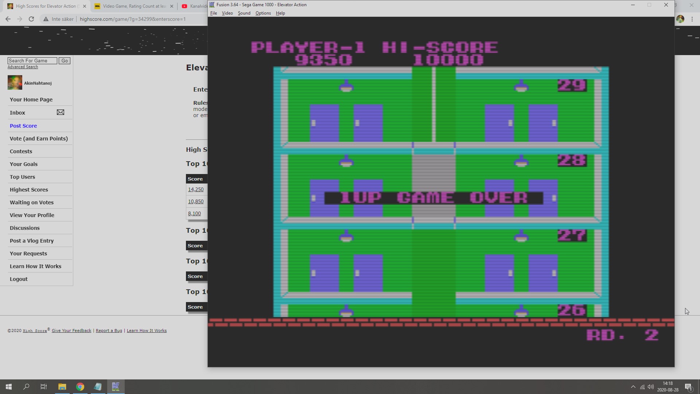700x394 pixels.
Task: Open Learn How It Works sidebar link
Action: coord(35,266)
